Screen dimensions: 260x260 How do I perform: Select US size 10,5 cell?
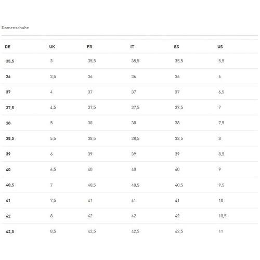[x=223, y=216]
